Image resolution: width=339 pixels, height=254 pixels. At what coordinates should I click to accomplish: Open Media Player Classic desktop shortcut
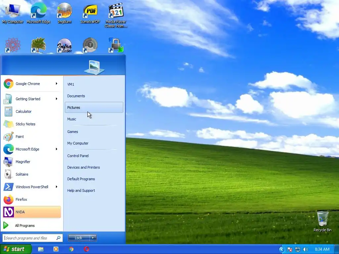[x=116, y=15]
